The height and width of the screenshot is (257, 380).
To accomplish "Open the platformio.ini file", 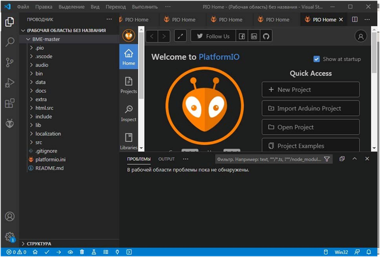I will click(x=69, y=160).
